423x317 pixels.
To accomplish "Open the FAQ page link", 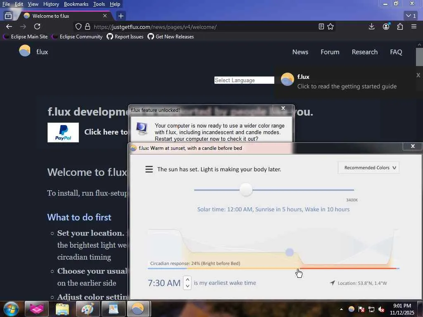I will tap(396, 52).
